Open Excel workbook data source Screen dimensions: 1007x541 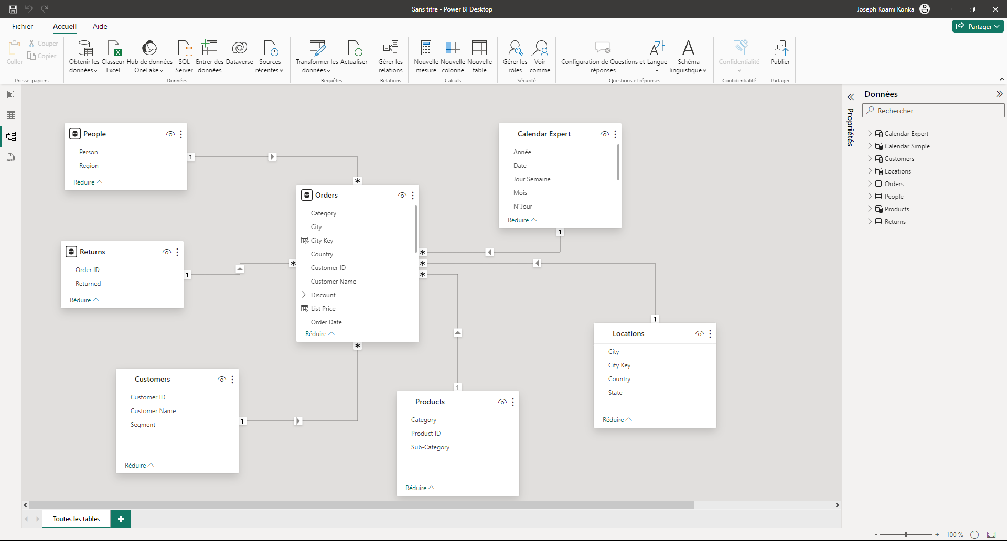113,56
